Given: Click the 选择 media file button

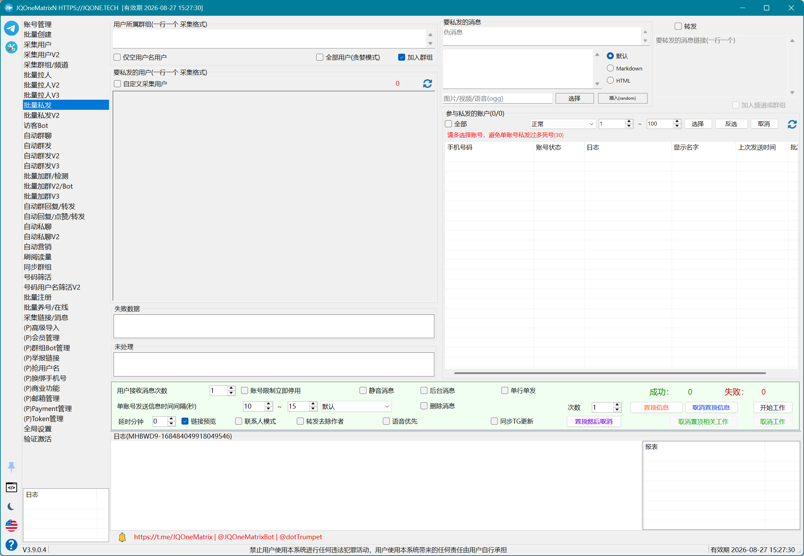Looking at the screenshot, I should (x=574, y=98).
